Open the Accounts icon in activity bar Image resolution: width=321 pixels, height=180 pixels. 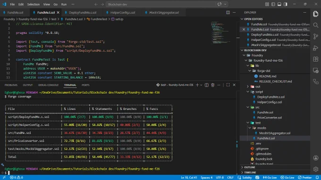tap(316, 158)
